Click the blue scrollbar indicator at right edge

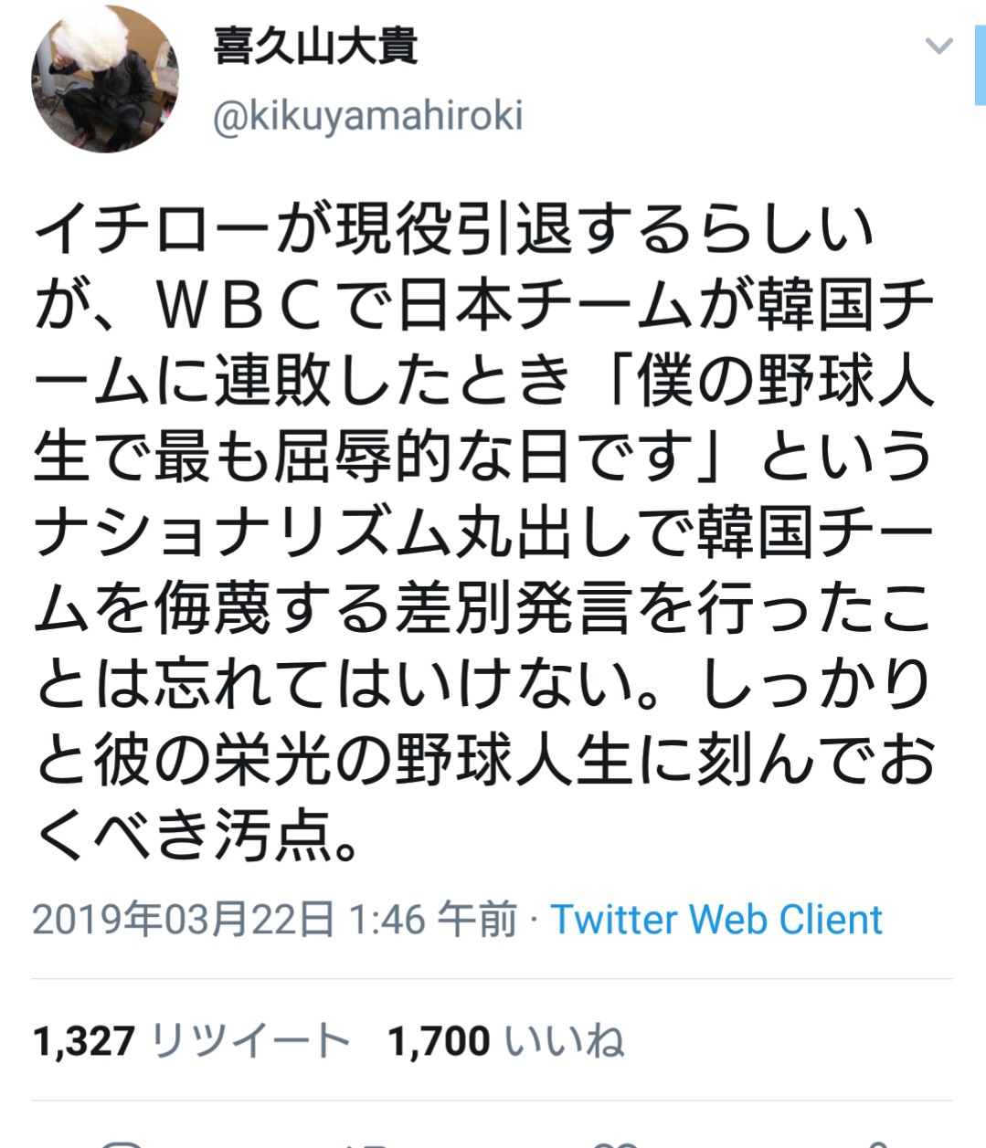click(x=980, y=64)
